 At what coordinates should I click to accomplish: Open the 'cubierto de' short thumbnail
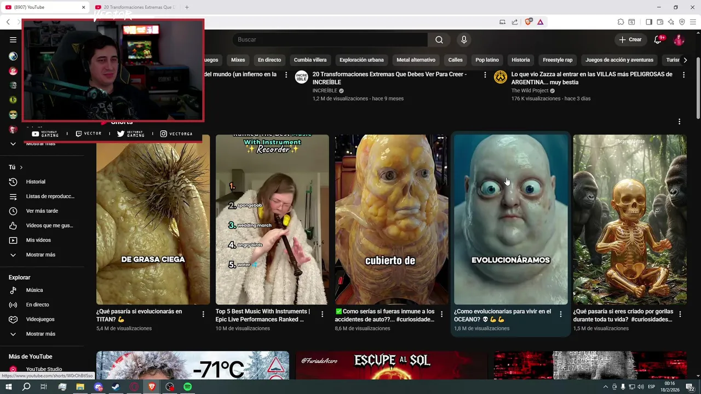(x=391, y=219)
